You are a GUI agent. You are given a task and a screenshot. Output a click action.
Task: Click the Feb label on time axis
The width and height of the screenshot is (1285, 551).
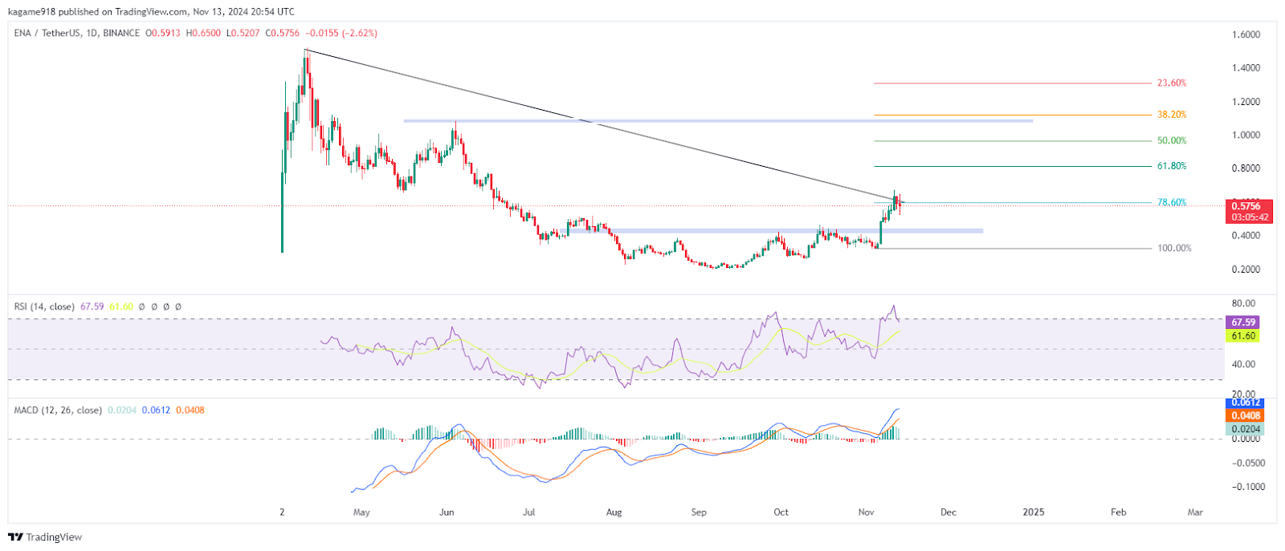pyautogui.click(x=1118, y=513)
